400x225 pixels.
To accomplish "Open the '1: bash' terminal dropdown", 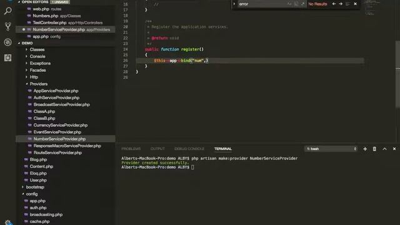I will (331, 149).
